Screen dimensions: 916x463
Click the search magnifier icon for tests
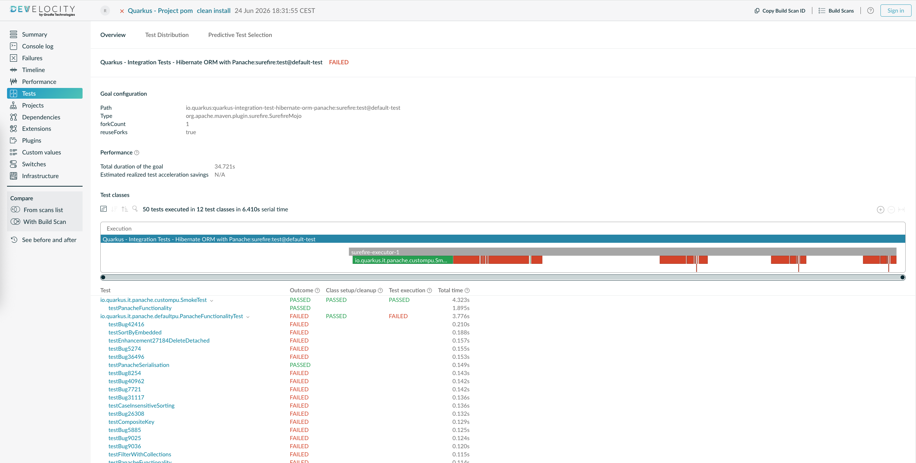tap(135, 209)
